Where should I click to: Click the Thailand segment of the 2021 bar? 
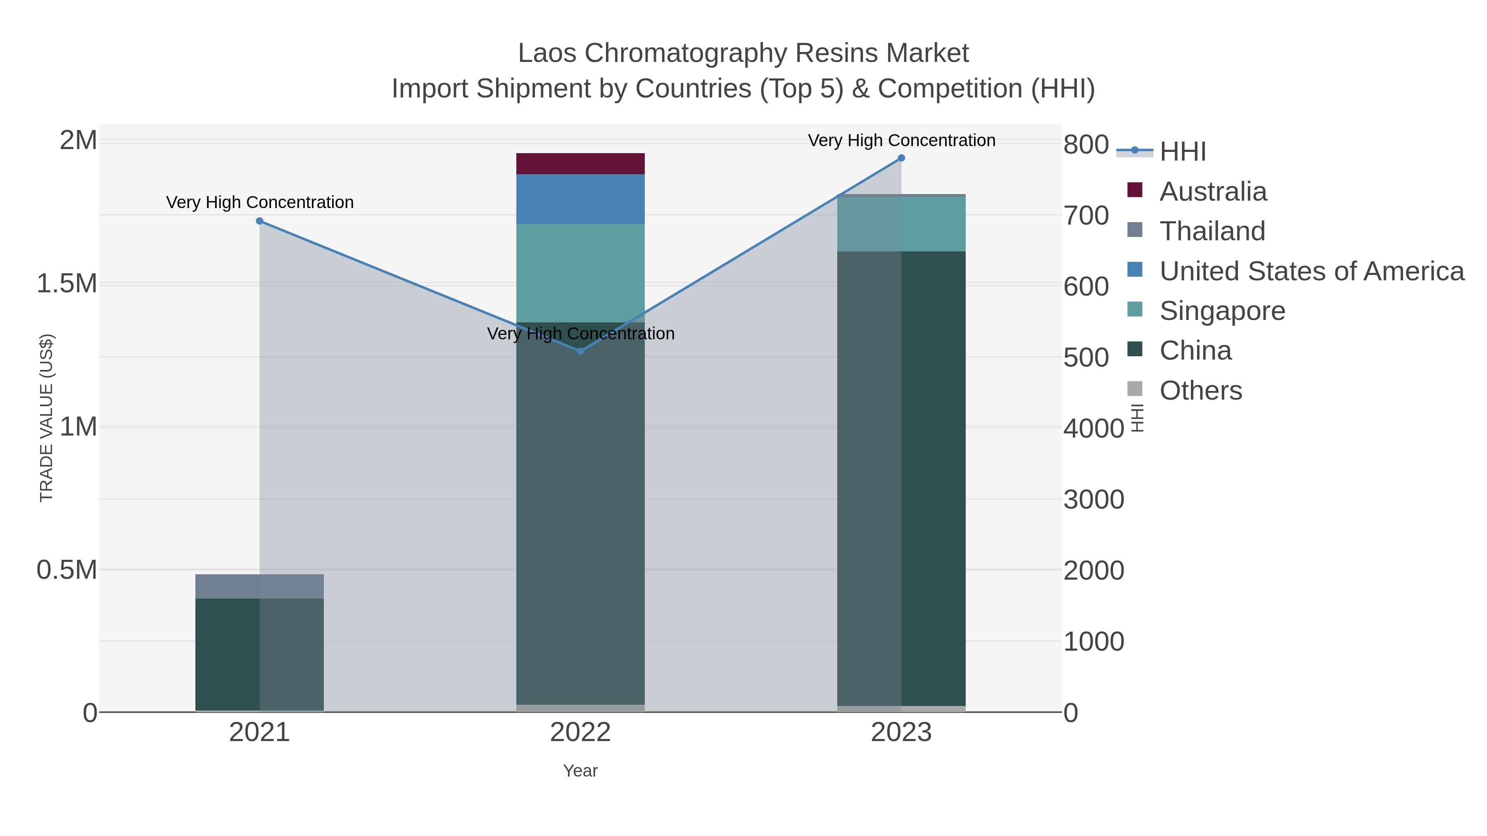[260, 586]
